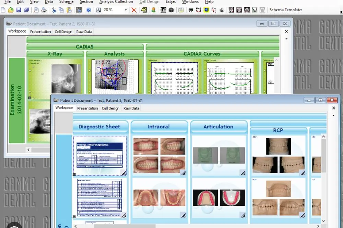This screenshot has width=343, height=228.
Task: Open the Presentation tab in Patient 2 window
Action: point(40,31)
